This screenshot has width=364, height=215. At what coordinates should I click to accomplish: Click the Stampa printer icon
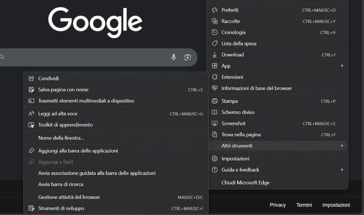point(215,101)
